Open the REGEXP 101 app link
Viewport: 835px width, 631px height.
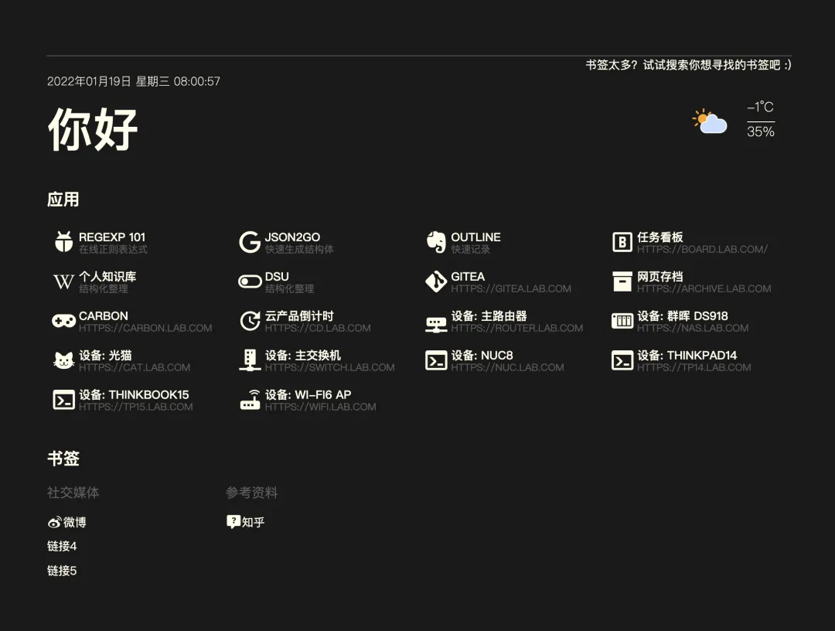pos(112,237)
